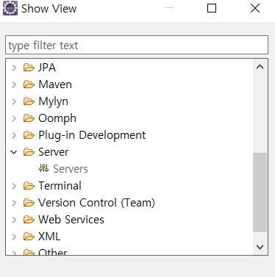Expand the JPA category
This screenshot has width=275, height=277.
pos(14,68)
